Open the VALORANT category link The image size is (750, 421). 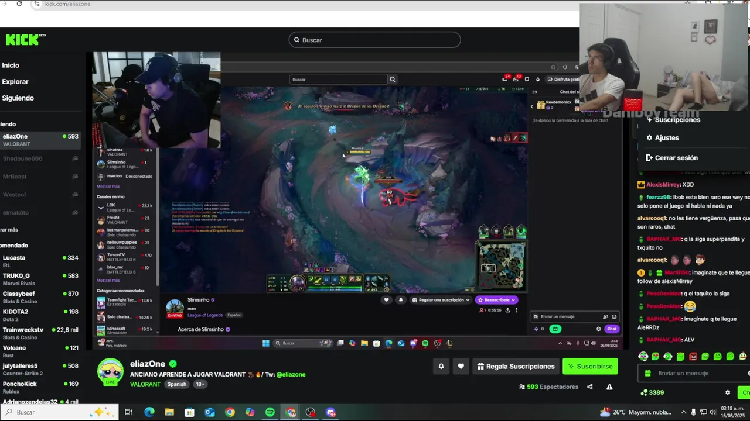[x=145, y=384]
